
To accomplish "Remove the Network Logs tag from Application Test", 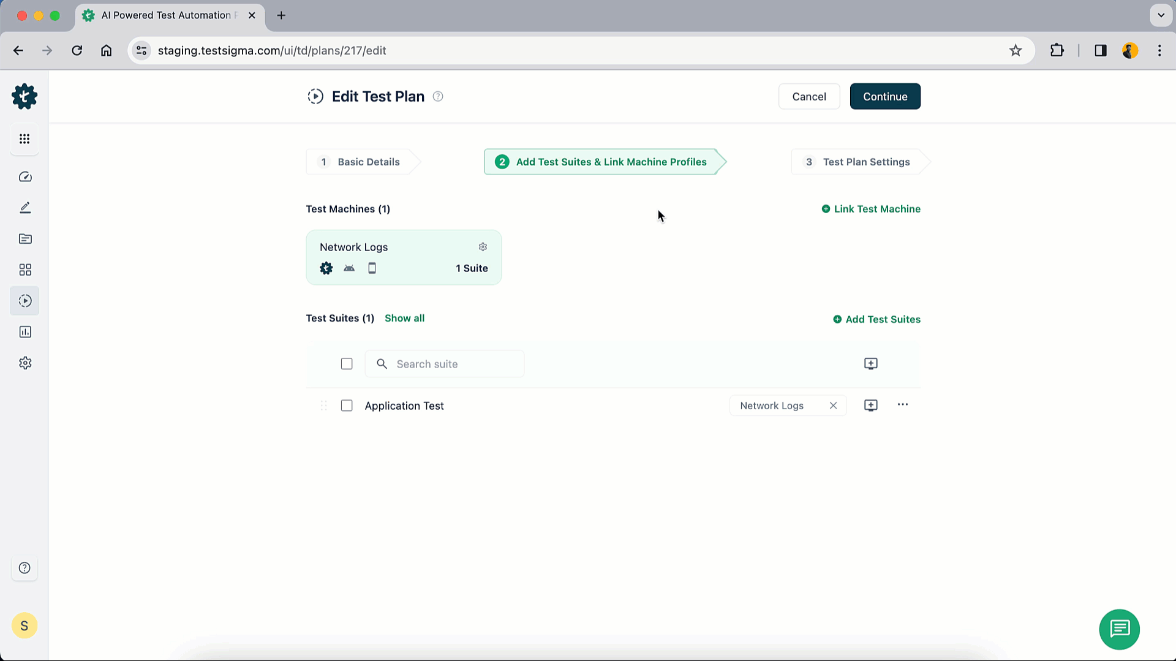I will click(x=833, y=406).
